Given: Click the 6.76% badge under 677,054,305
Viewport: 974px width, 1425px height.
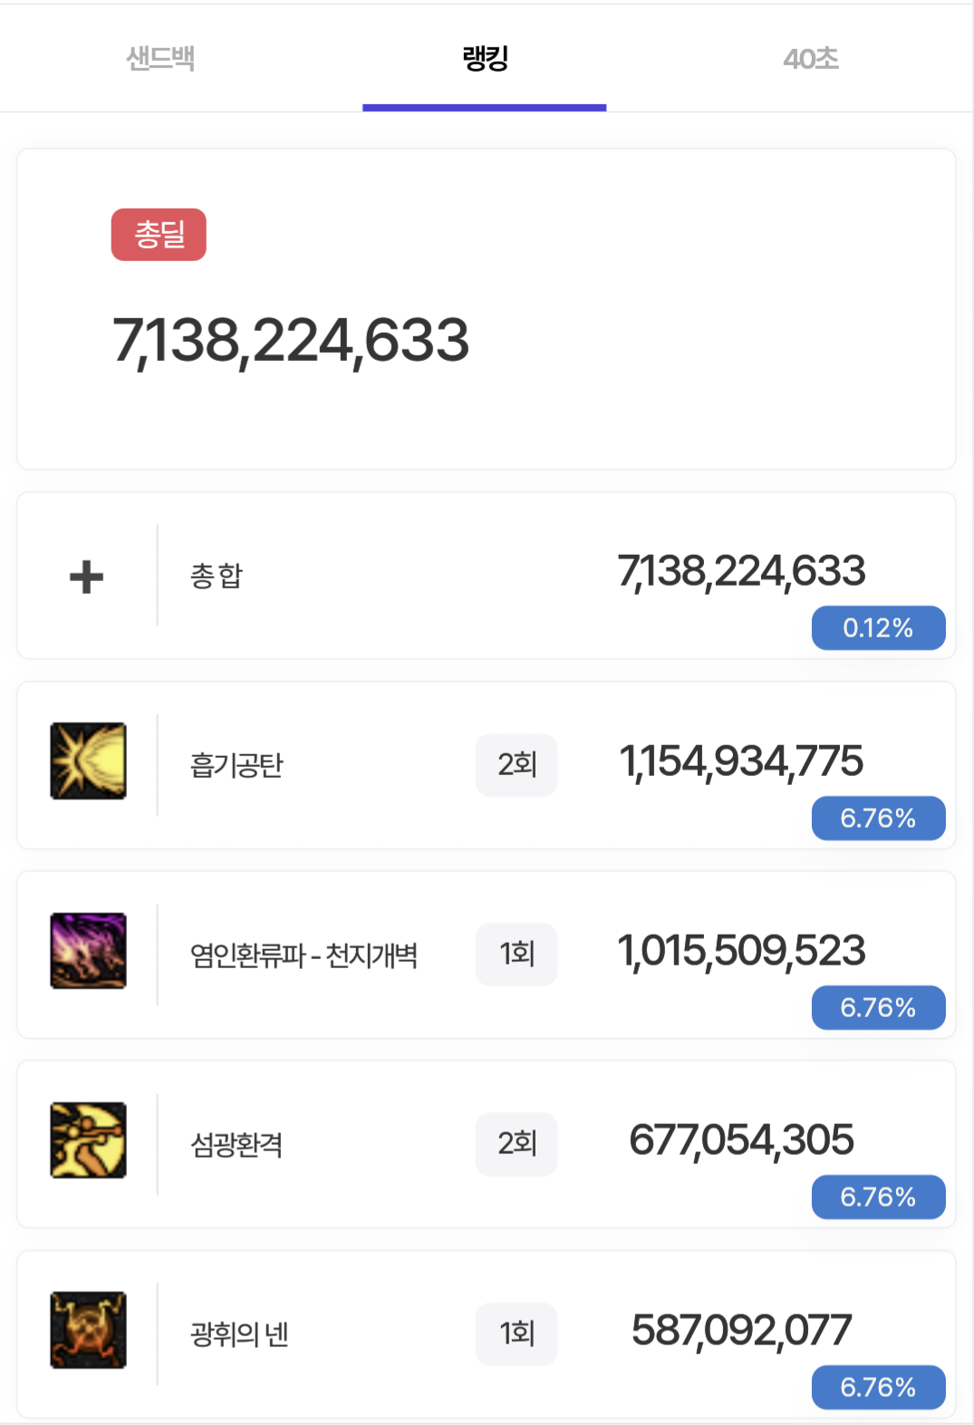Looking at the screenshot, I should pos(878,1197).
